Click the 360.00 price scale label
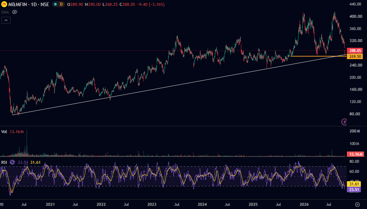This screenshot has width=367, height=209. (x=355, y=29)
